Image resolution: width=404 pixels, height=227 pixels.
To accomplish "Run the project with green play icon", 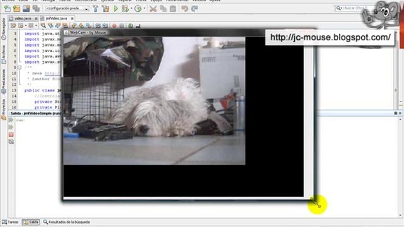I will click(116, 9).
